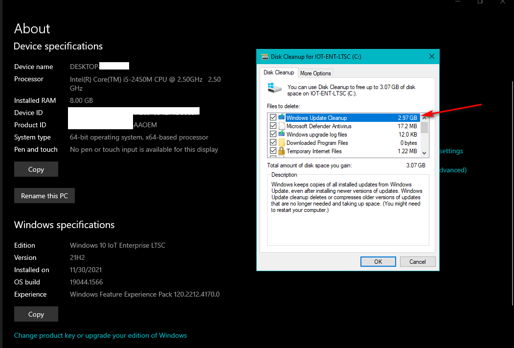Click the drive icon in Disk Cleanup title bar
This screenshot has height=348, width=514.
tap(265, 57)
